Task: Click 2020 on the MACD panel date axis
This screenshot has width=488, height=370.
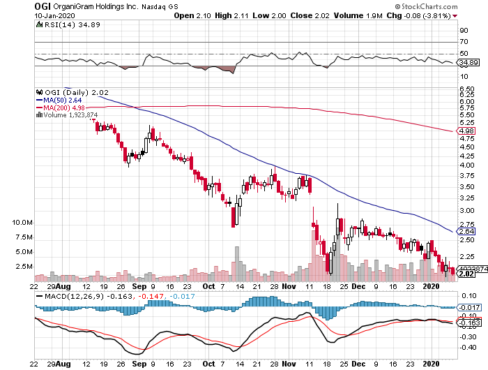Action: tap(431, 364)
